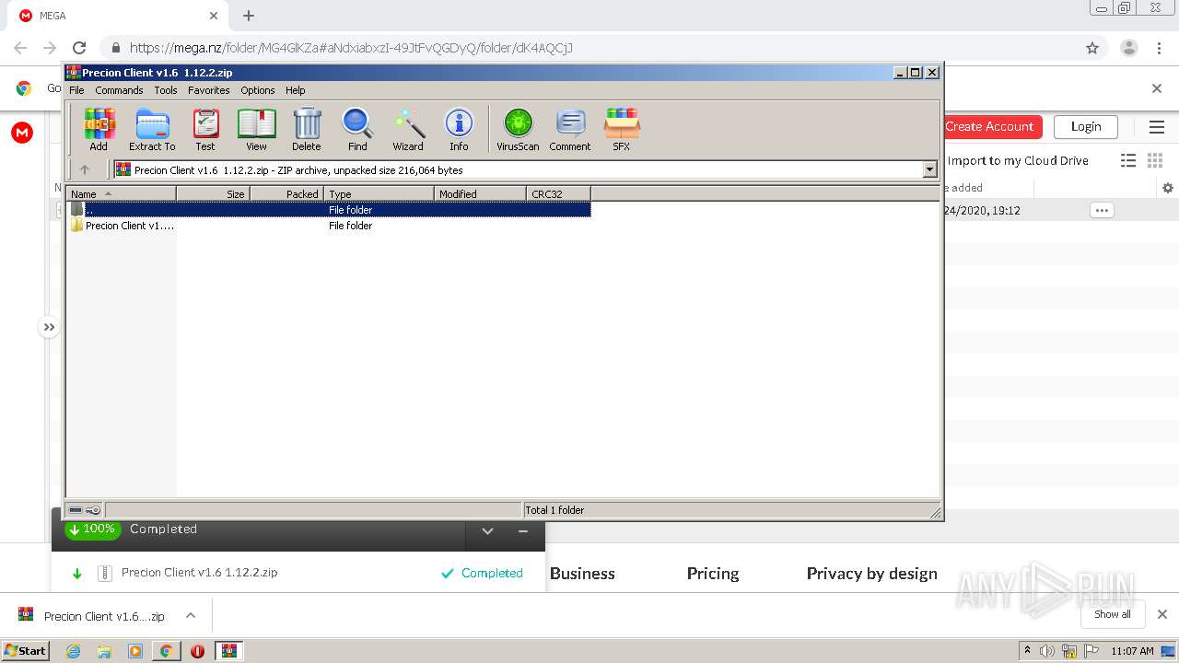The image size is (1179, 663).
Task: Open the Tools menu
Action: [x=166, y=90]
